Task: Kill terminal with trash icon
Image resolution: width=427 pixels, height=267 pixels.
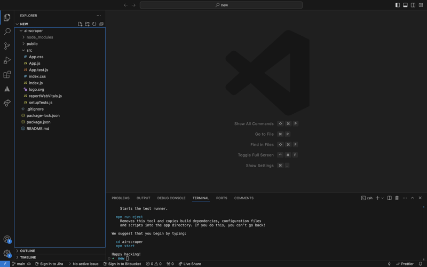Action: 397,198
